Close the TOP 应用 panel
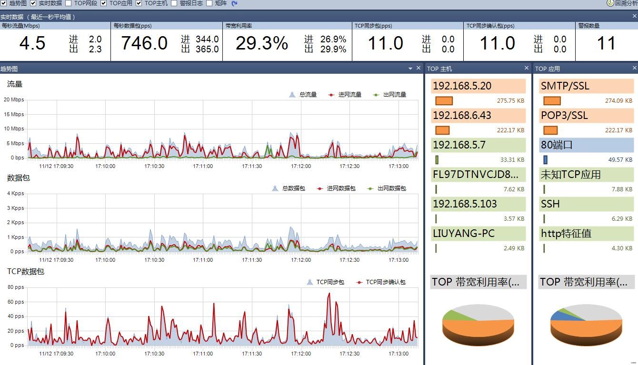Viewport: 638px width, 365px height. click(x=634, y=68)
